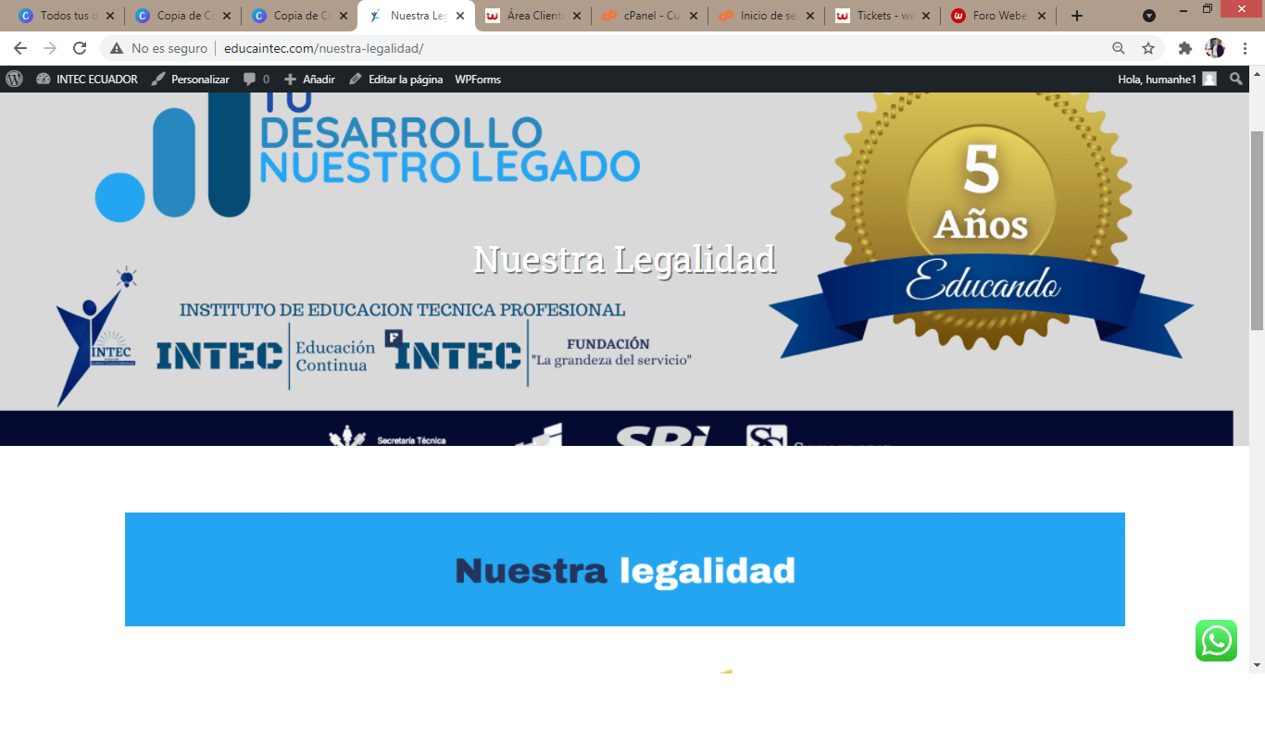The height and width of the screenshot is (729, 1265).
Task: Open the Chrome profile avatar
Action: click(x=1214, y=48)
